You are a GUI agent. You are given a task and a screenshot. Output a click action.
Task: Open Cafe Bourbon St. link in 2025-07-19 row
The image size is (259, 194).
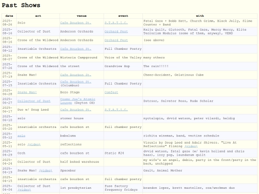click(75, 75)
